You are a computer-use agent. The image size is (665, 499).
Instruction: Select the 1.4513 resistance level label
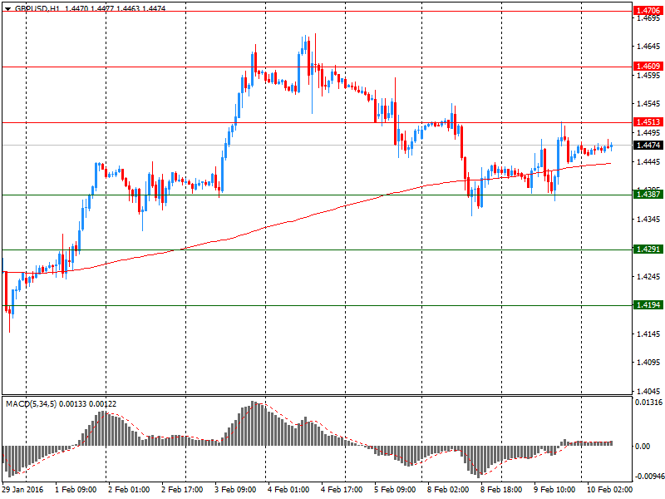click(648, 122)
